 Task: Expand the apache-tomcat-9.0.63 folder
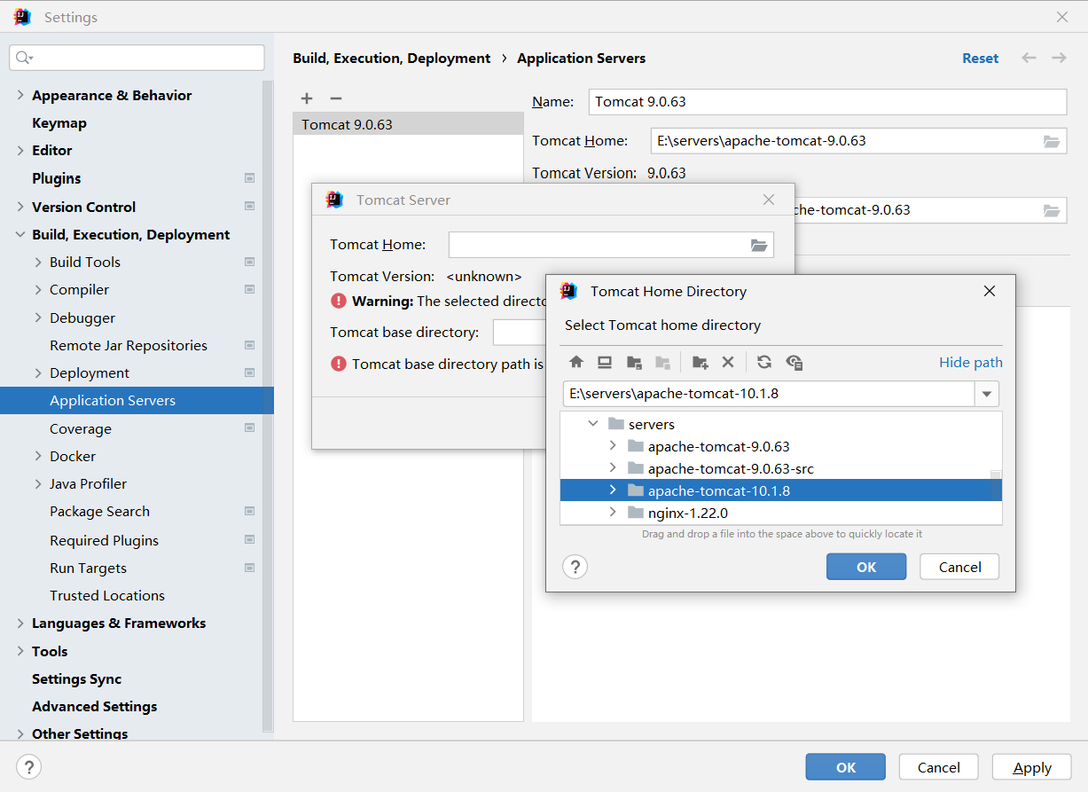[x=613, y=445]
